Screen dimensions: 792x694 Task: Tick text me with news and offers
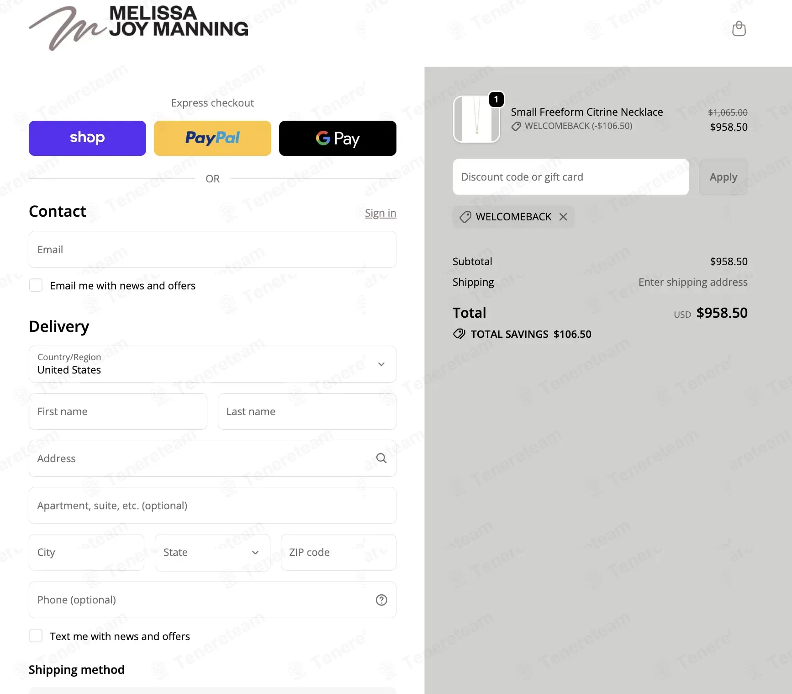[x=36, y=636]
